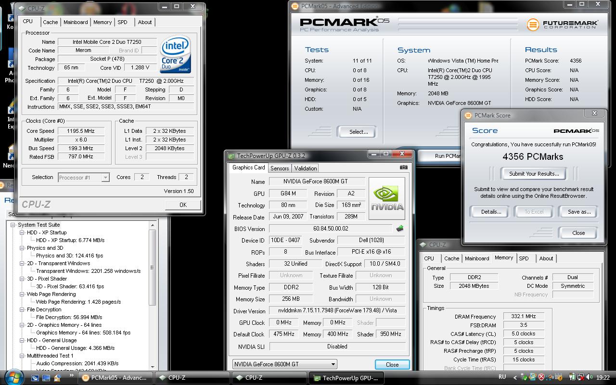
Task: Open the Mainboard tab in CPU window
Action: tap(76, 22)
